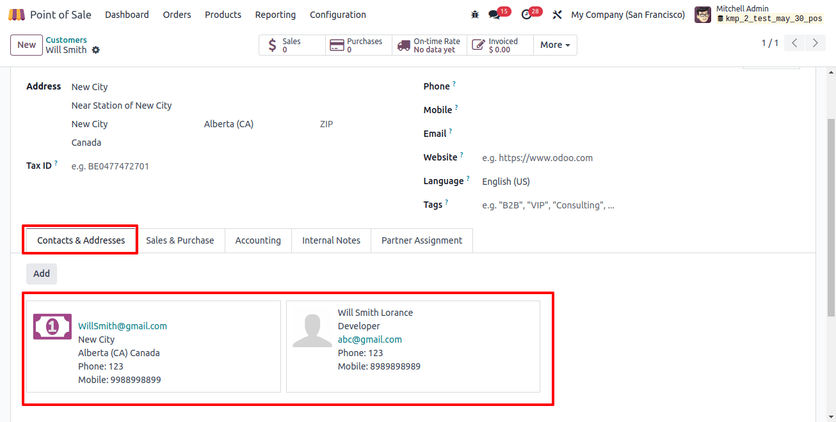This screenshot has width=836, height=422.
Task: Select the Contacts & Addresses tab
Action: [x=81, y=240]
